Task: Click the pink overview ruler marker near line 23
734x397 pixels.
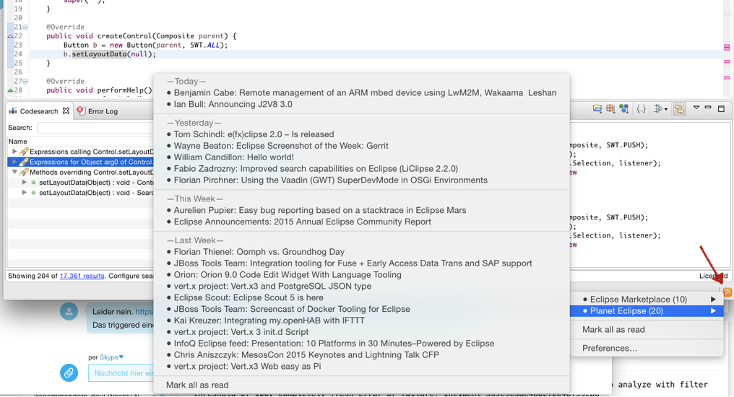Action: click(x=727, y=47)
